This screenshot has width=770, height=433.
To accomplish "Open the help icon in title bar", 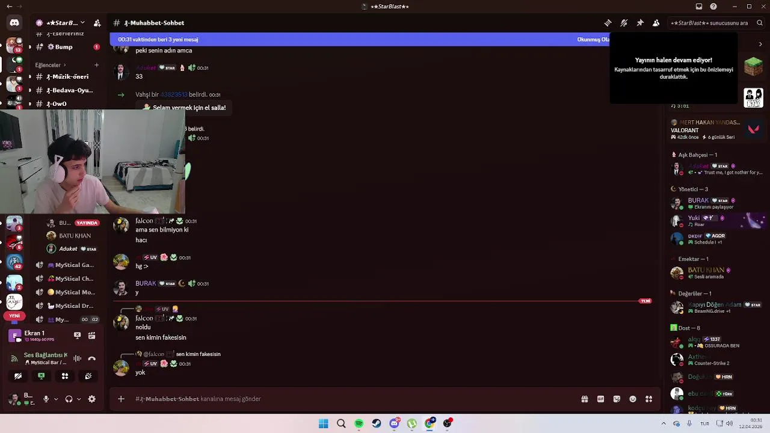I will 713,7.
